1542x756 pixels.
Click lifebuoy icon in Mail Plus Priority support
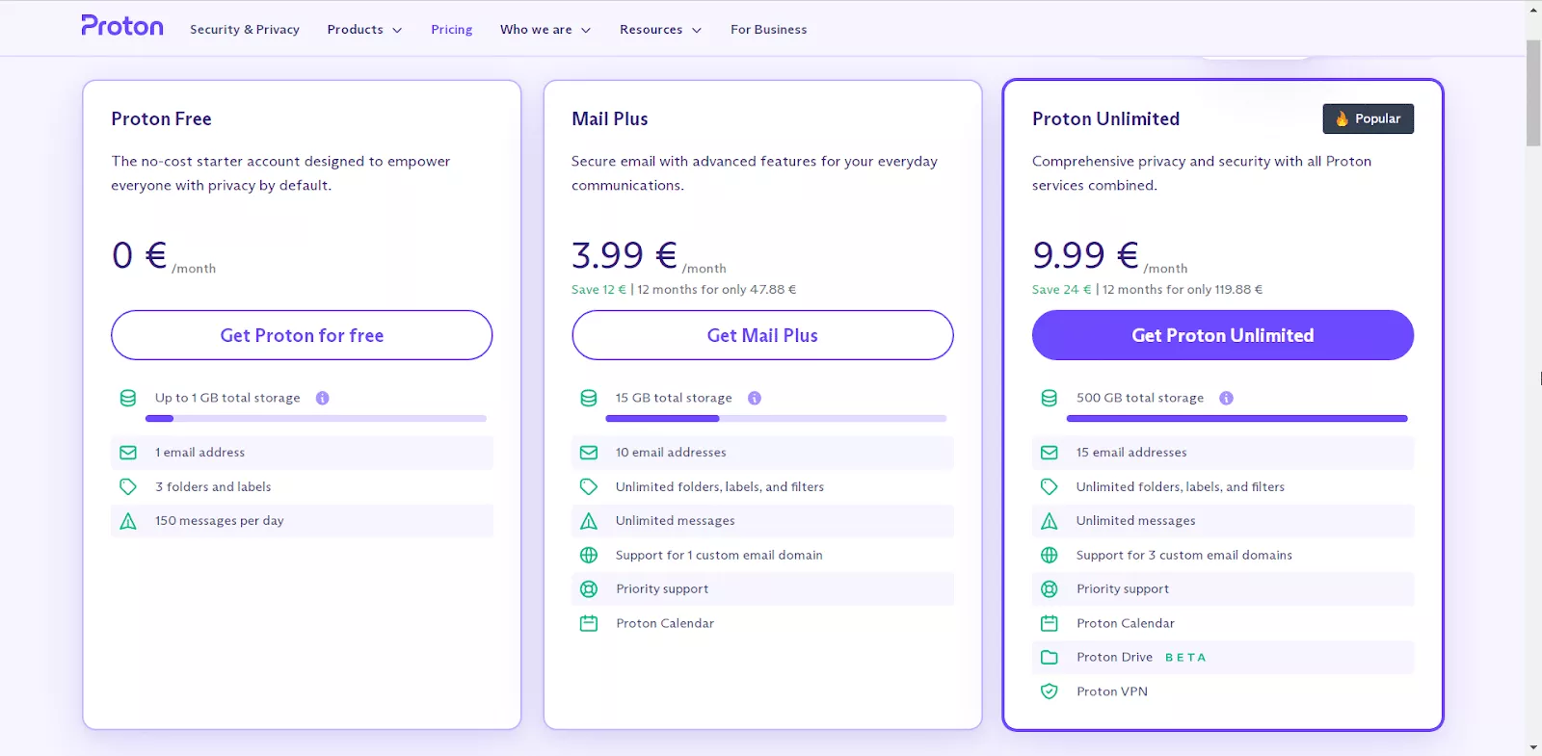click(589, 589)
